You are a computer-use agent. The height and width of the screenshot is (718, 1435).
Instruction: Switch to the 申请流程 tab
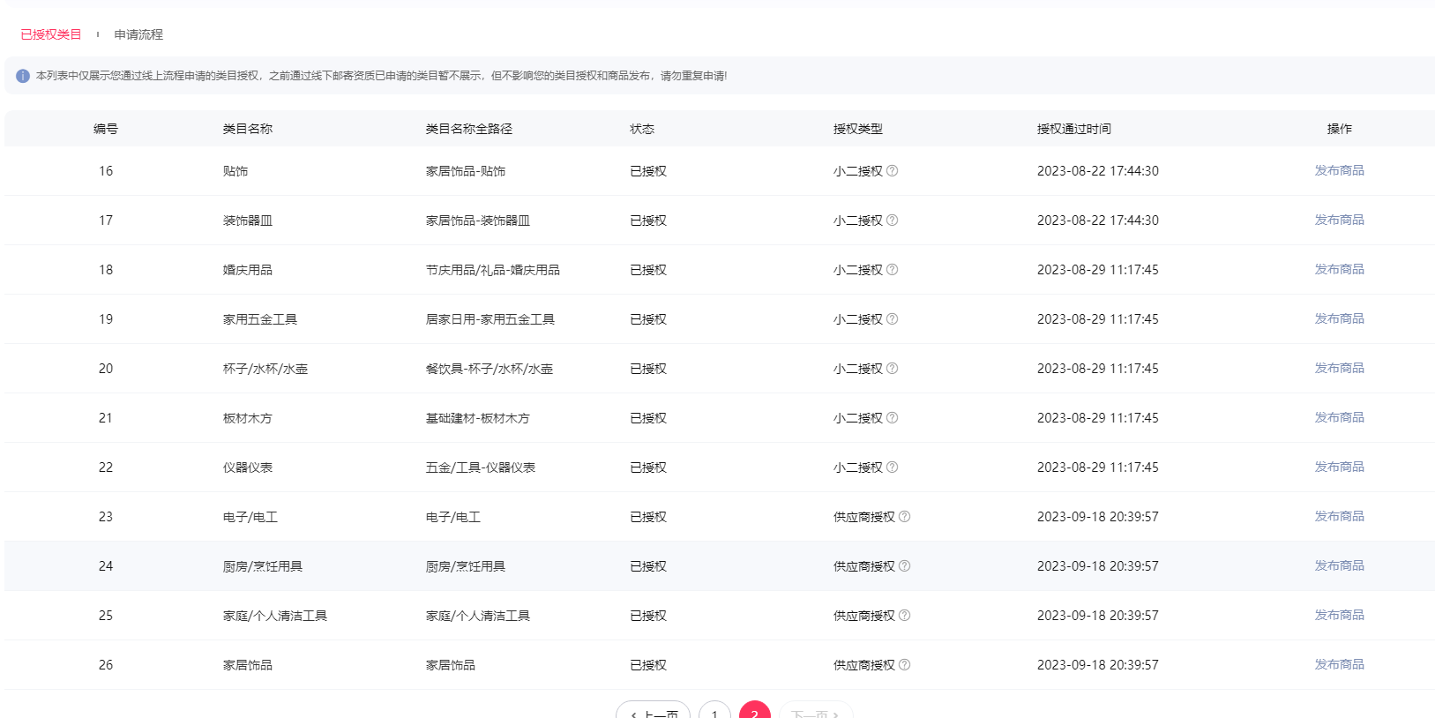coord(138,34)
